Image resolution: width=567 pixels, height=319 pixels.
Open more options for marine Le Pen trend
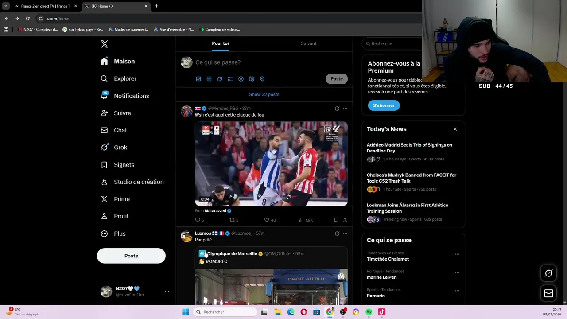point(457,272)
